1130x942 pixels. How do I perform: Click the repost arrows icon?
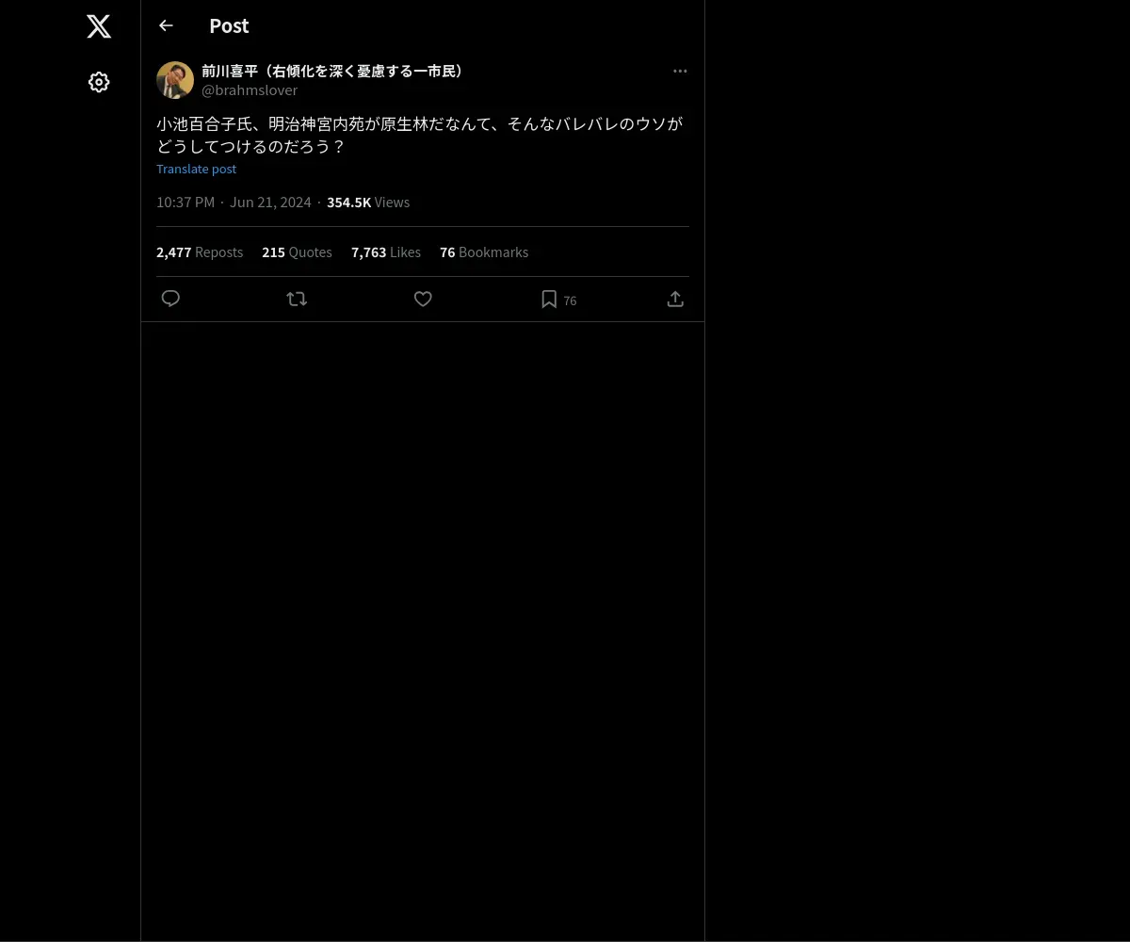coord(297,299)
